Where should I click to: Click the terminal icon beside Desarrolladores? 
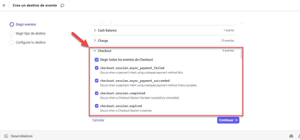6,136
